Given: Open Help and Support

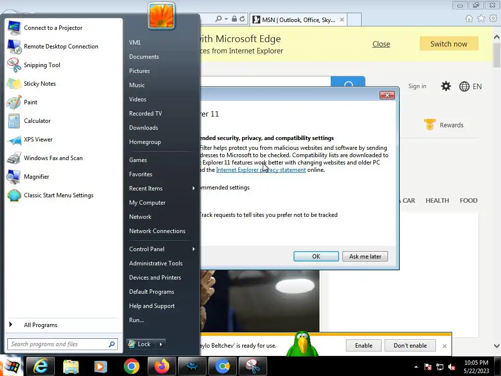Looking at the screenshot, I should coord(152,306).
